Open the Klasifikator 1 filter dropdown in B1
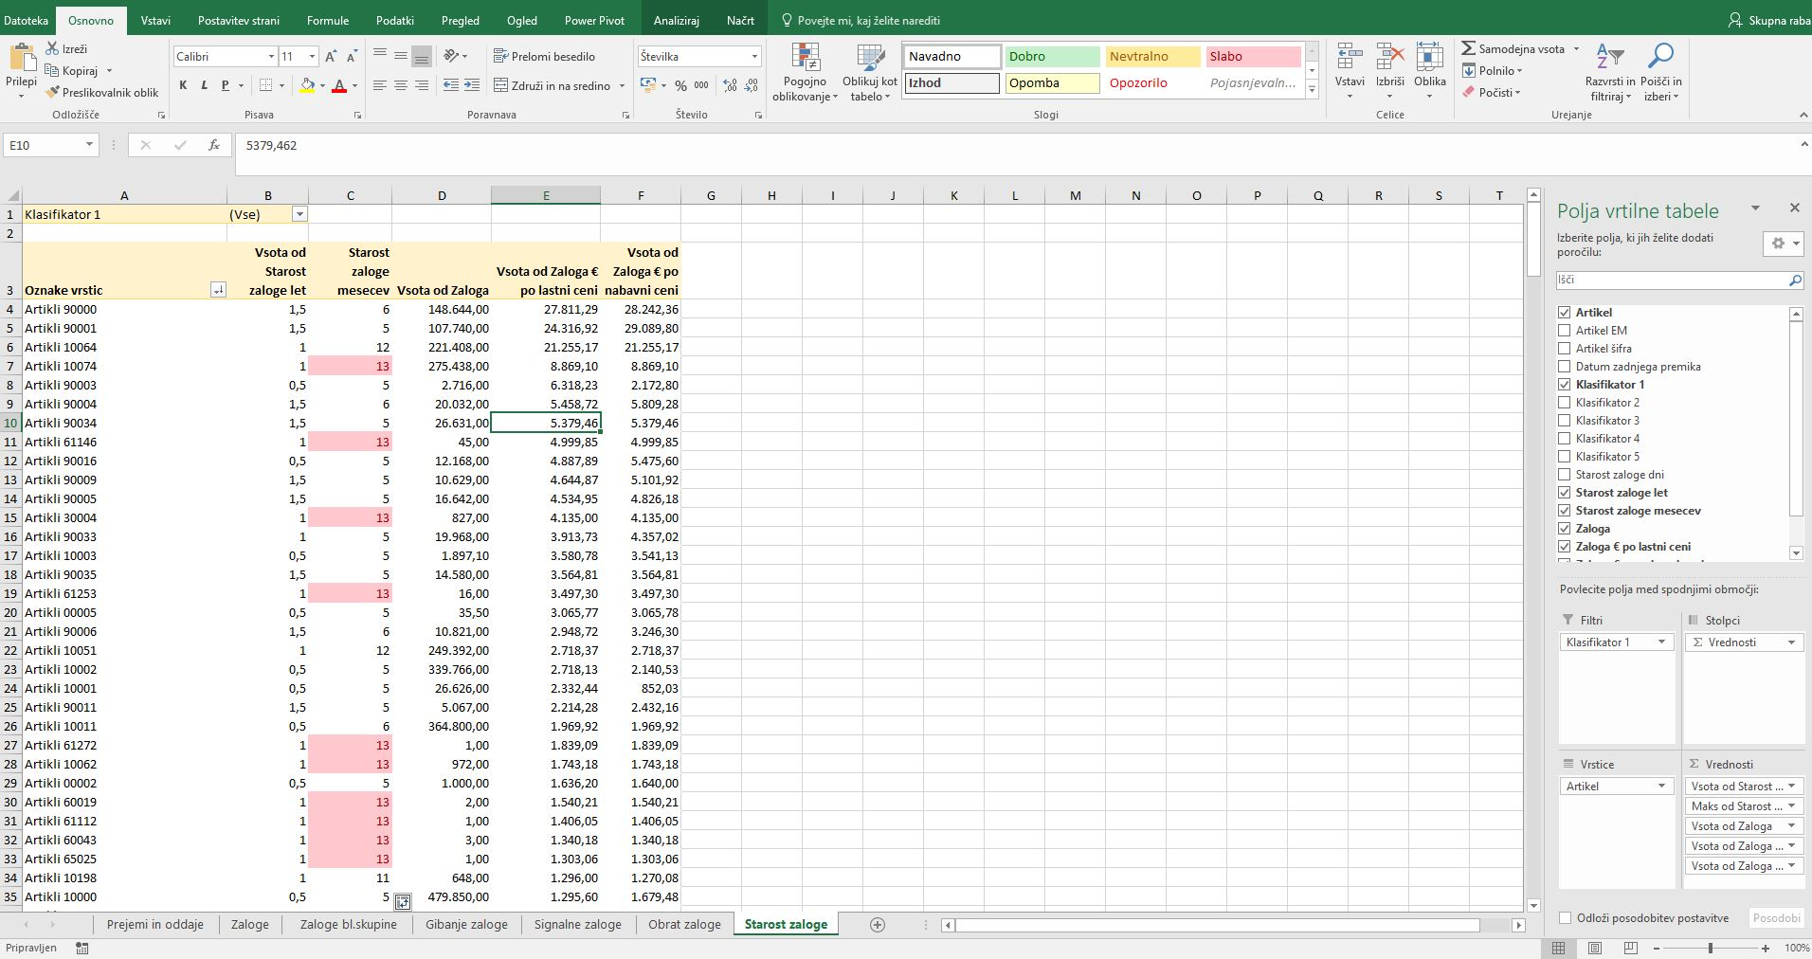The width and height of the screenshot is (1812, 959). [299, 214]
